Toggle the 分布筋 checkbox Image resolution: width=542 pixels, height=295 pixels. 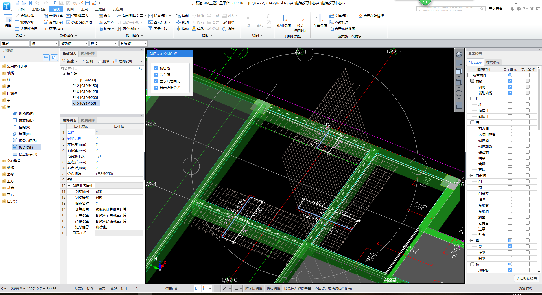point(156,75)
